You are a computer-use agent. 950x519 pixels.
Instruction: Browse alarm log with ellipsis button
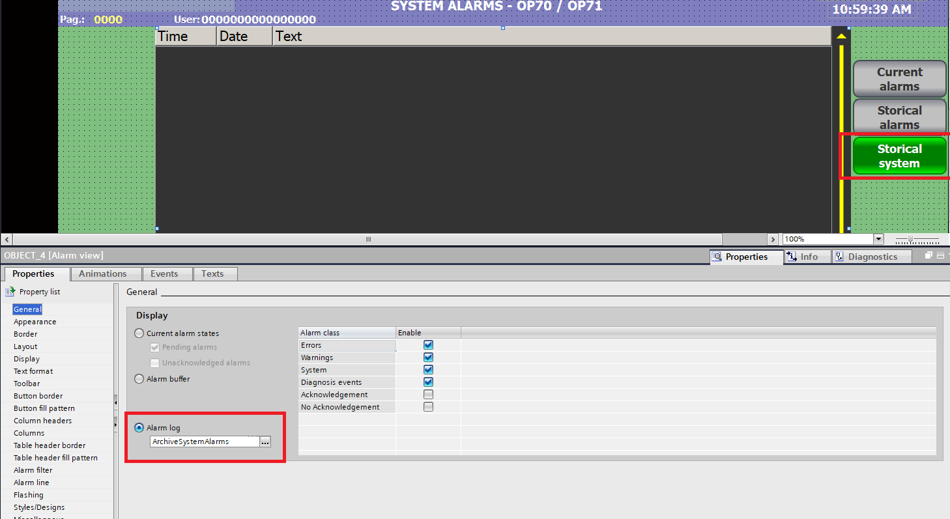(265, 442)
